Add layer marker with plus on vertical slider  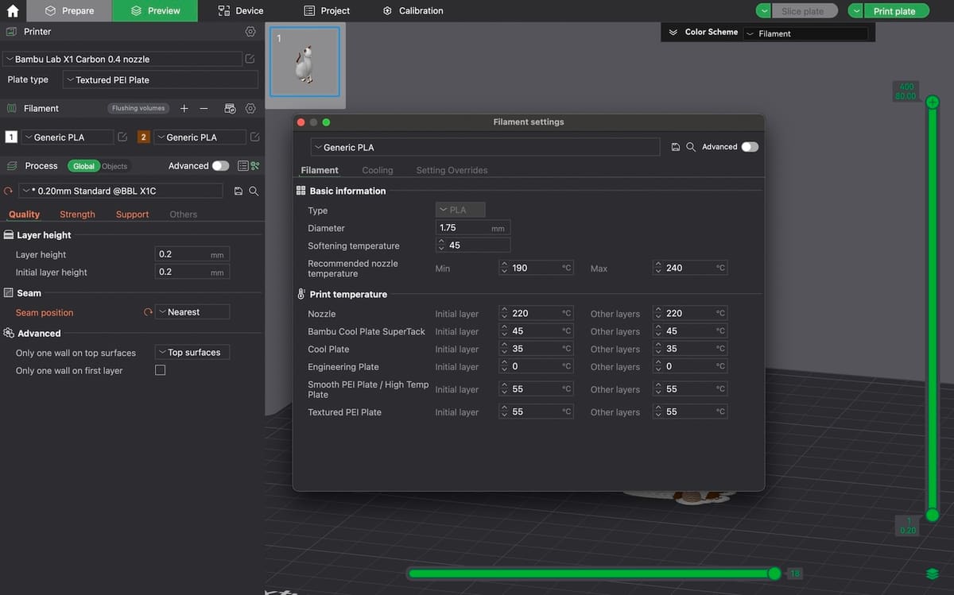click(933, 102)
